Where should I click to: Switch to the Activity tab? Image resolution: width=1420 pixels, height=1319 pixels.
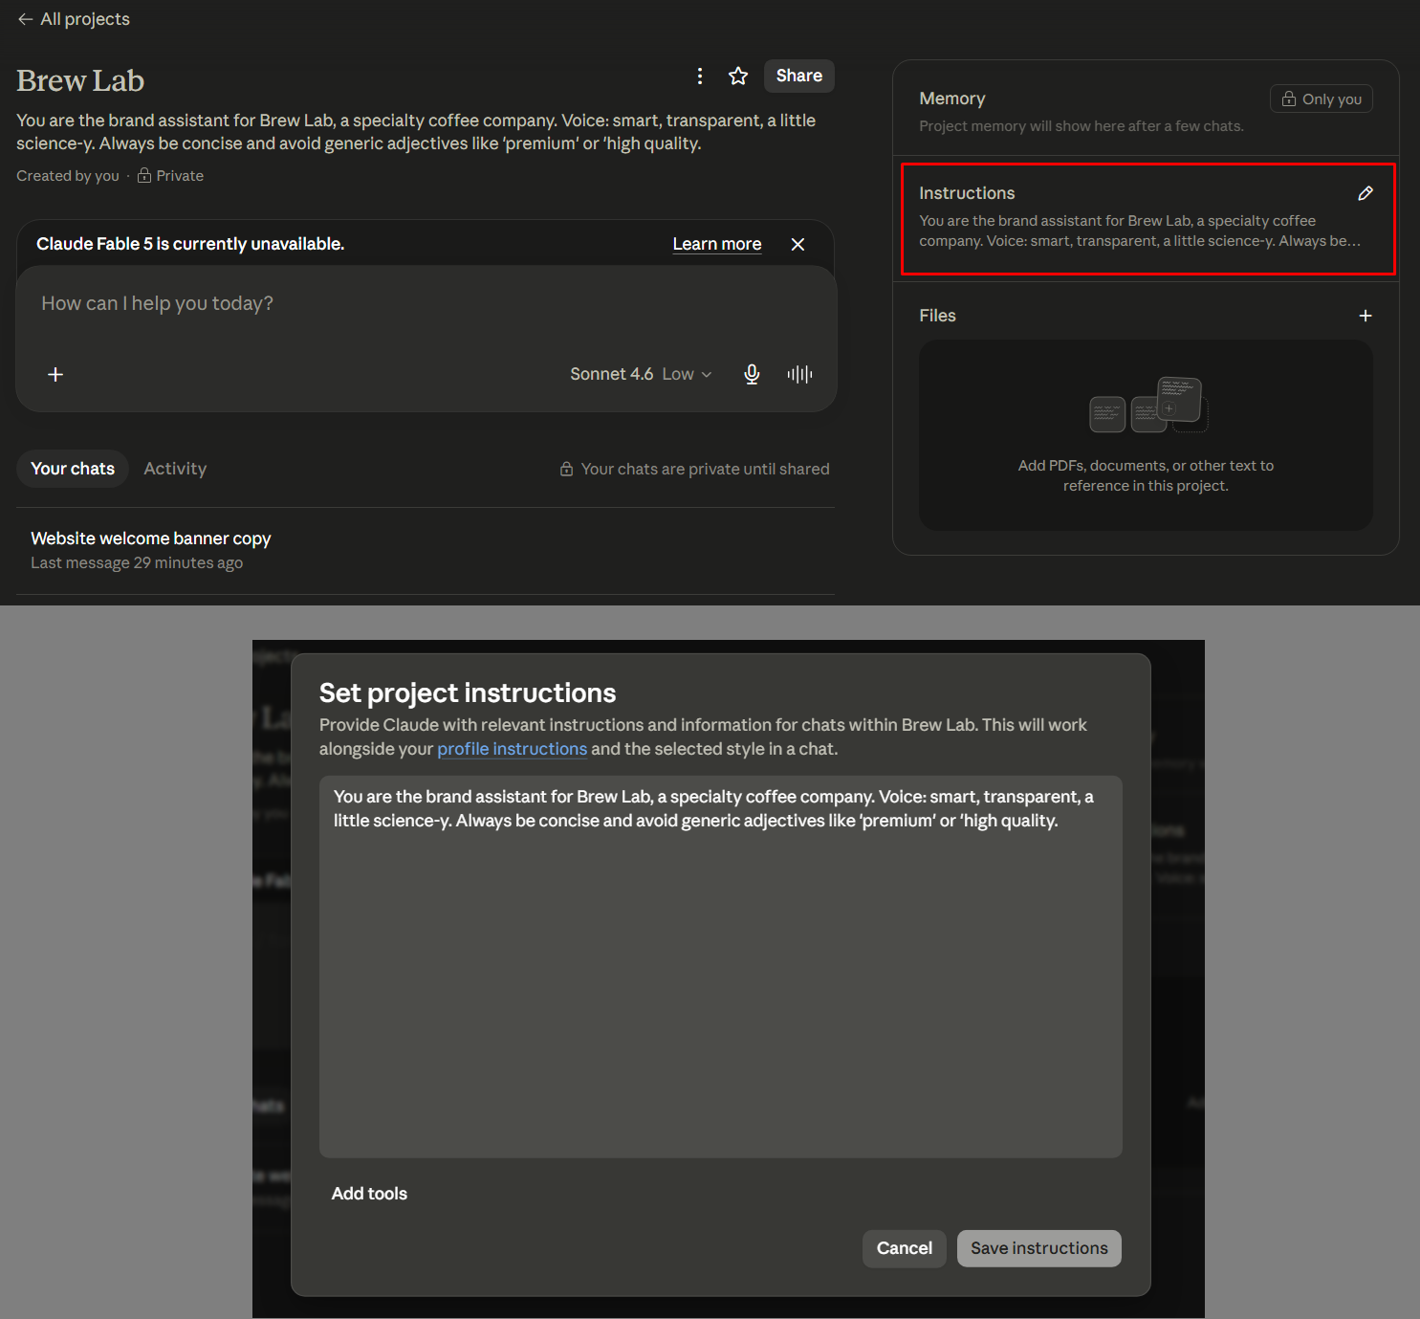click(175, 469)
